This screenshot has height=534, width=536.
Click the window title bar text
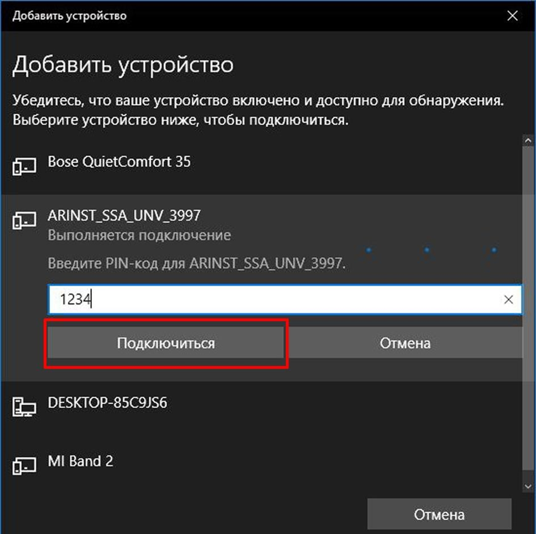click(70, 16)
